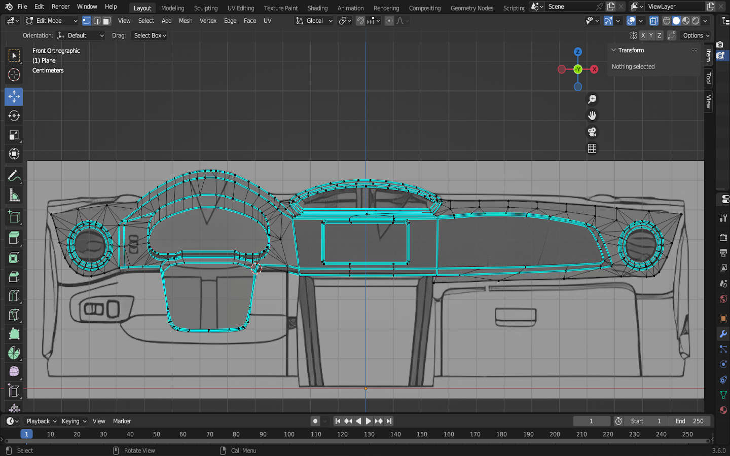Screen dimensions: 730x456
Task: Click the Cursor tool
Action: pos(14,75)
